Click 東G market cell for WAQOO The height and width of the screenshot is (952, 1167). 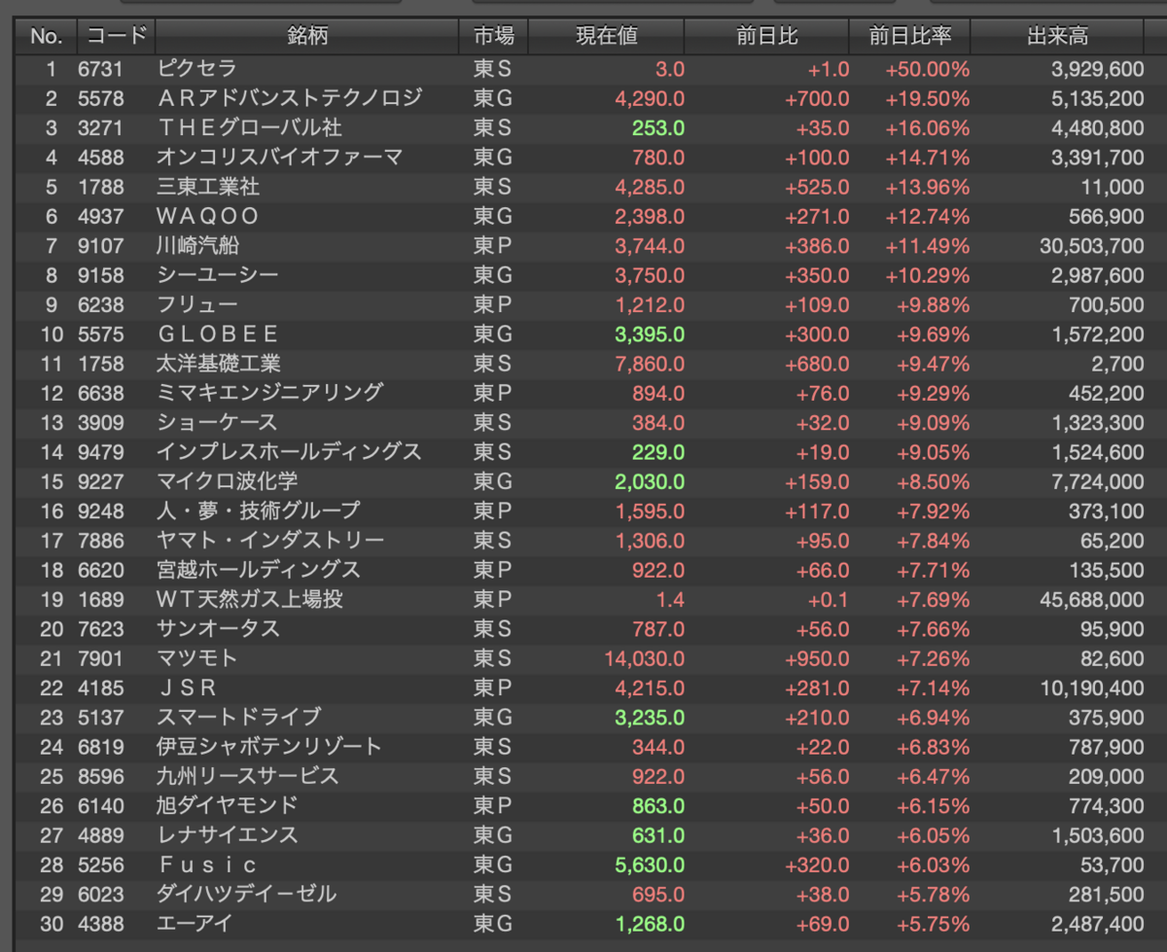click(491, 216)
